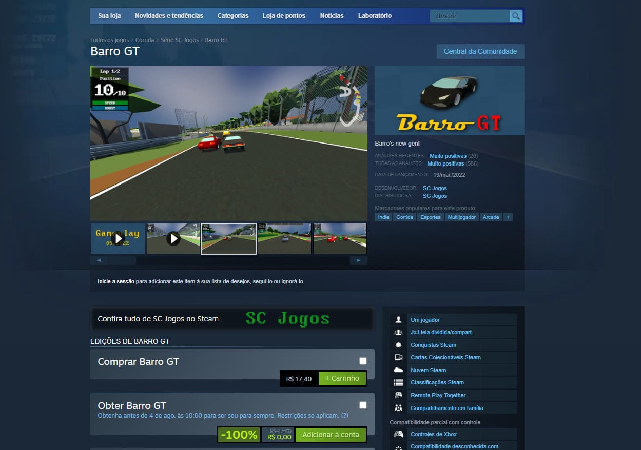This screenshot has height=450, width=641.
Task: Click the Indie tag
Action: click(383, 217)
